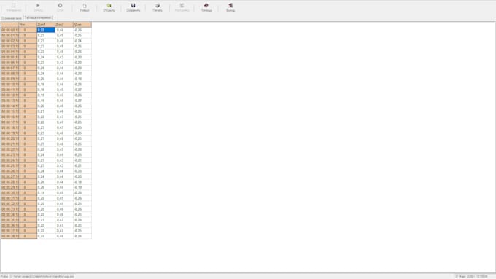The height and width of the screenshot is (279, 496).
Task: Start recording with the Запись play icon
Action: (38, 7)
